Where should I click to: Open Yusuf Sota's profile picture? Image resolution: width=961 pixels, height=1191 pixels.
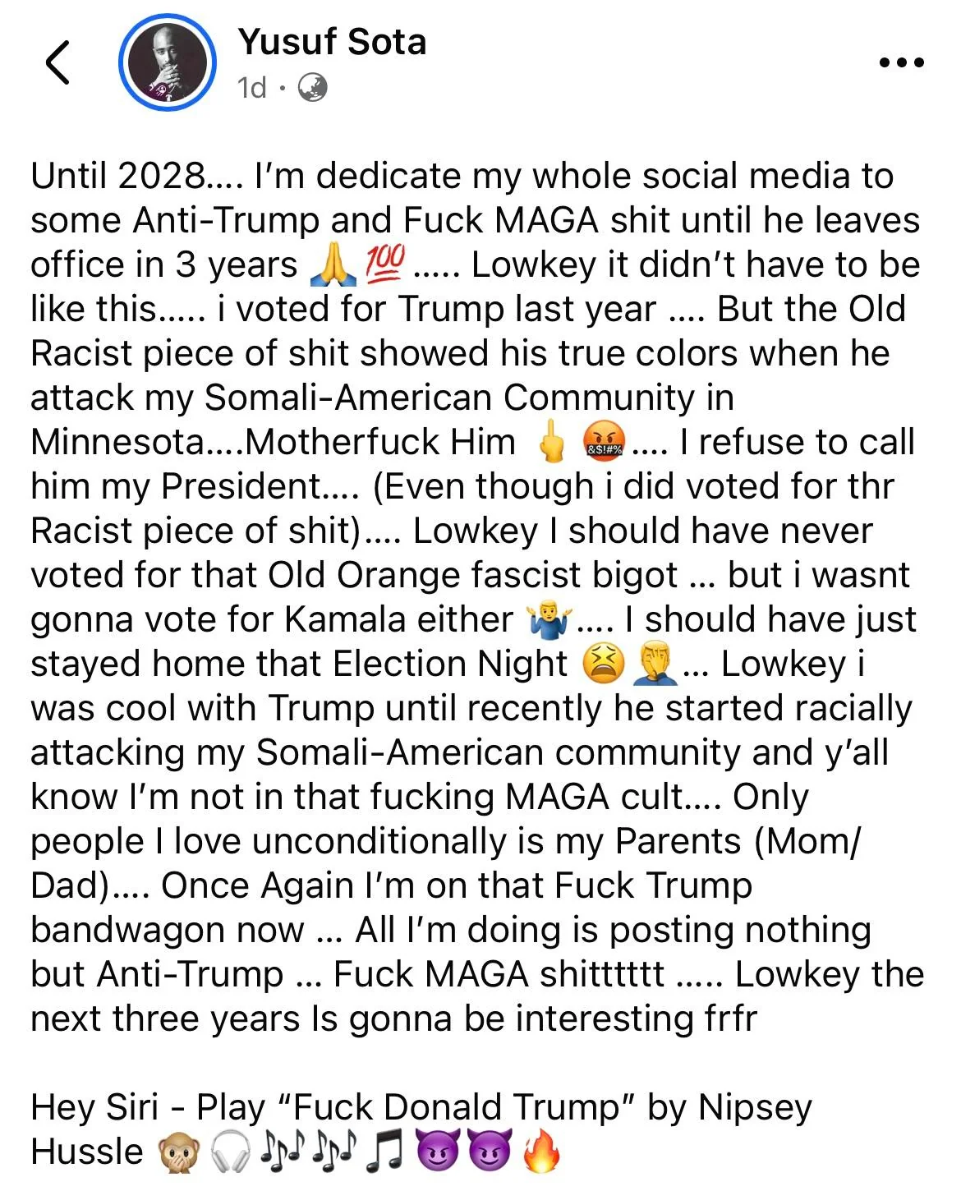coord(168,62)
